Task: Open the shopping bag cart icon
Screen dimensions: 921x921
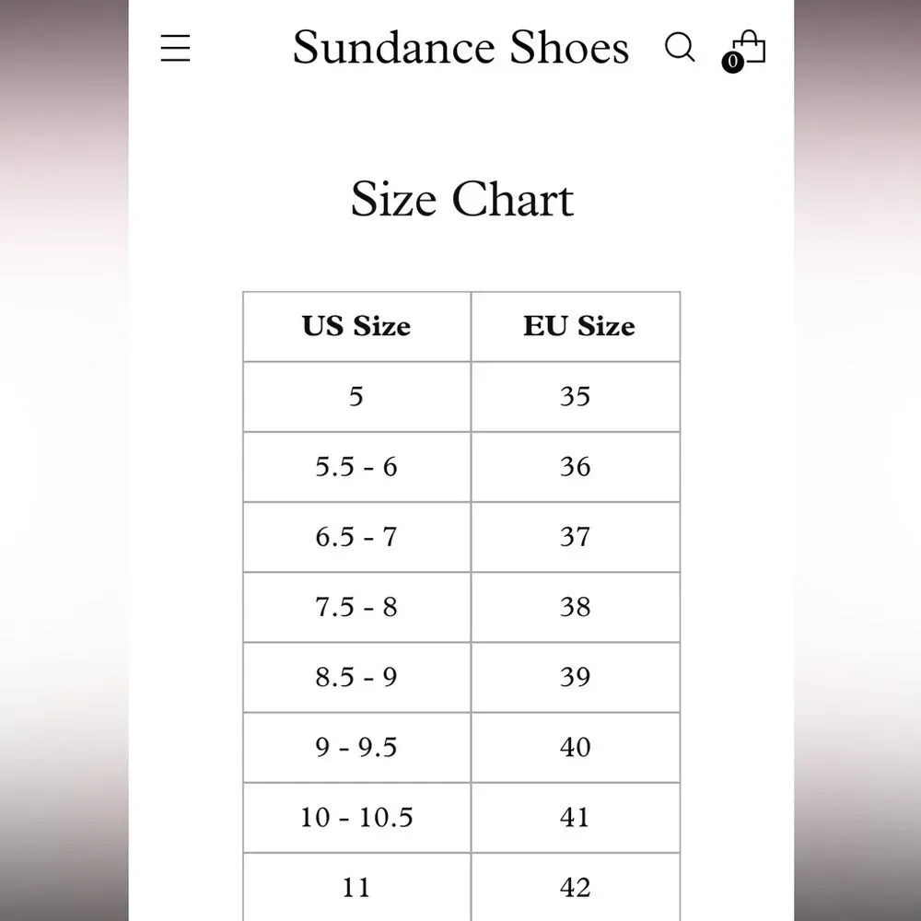Action: [x=749, y=46]
